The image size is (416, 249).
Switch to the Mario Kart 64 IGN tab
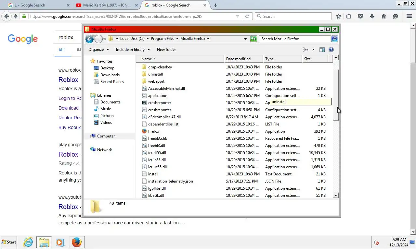[107, 5]
